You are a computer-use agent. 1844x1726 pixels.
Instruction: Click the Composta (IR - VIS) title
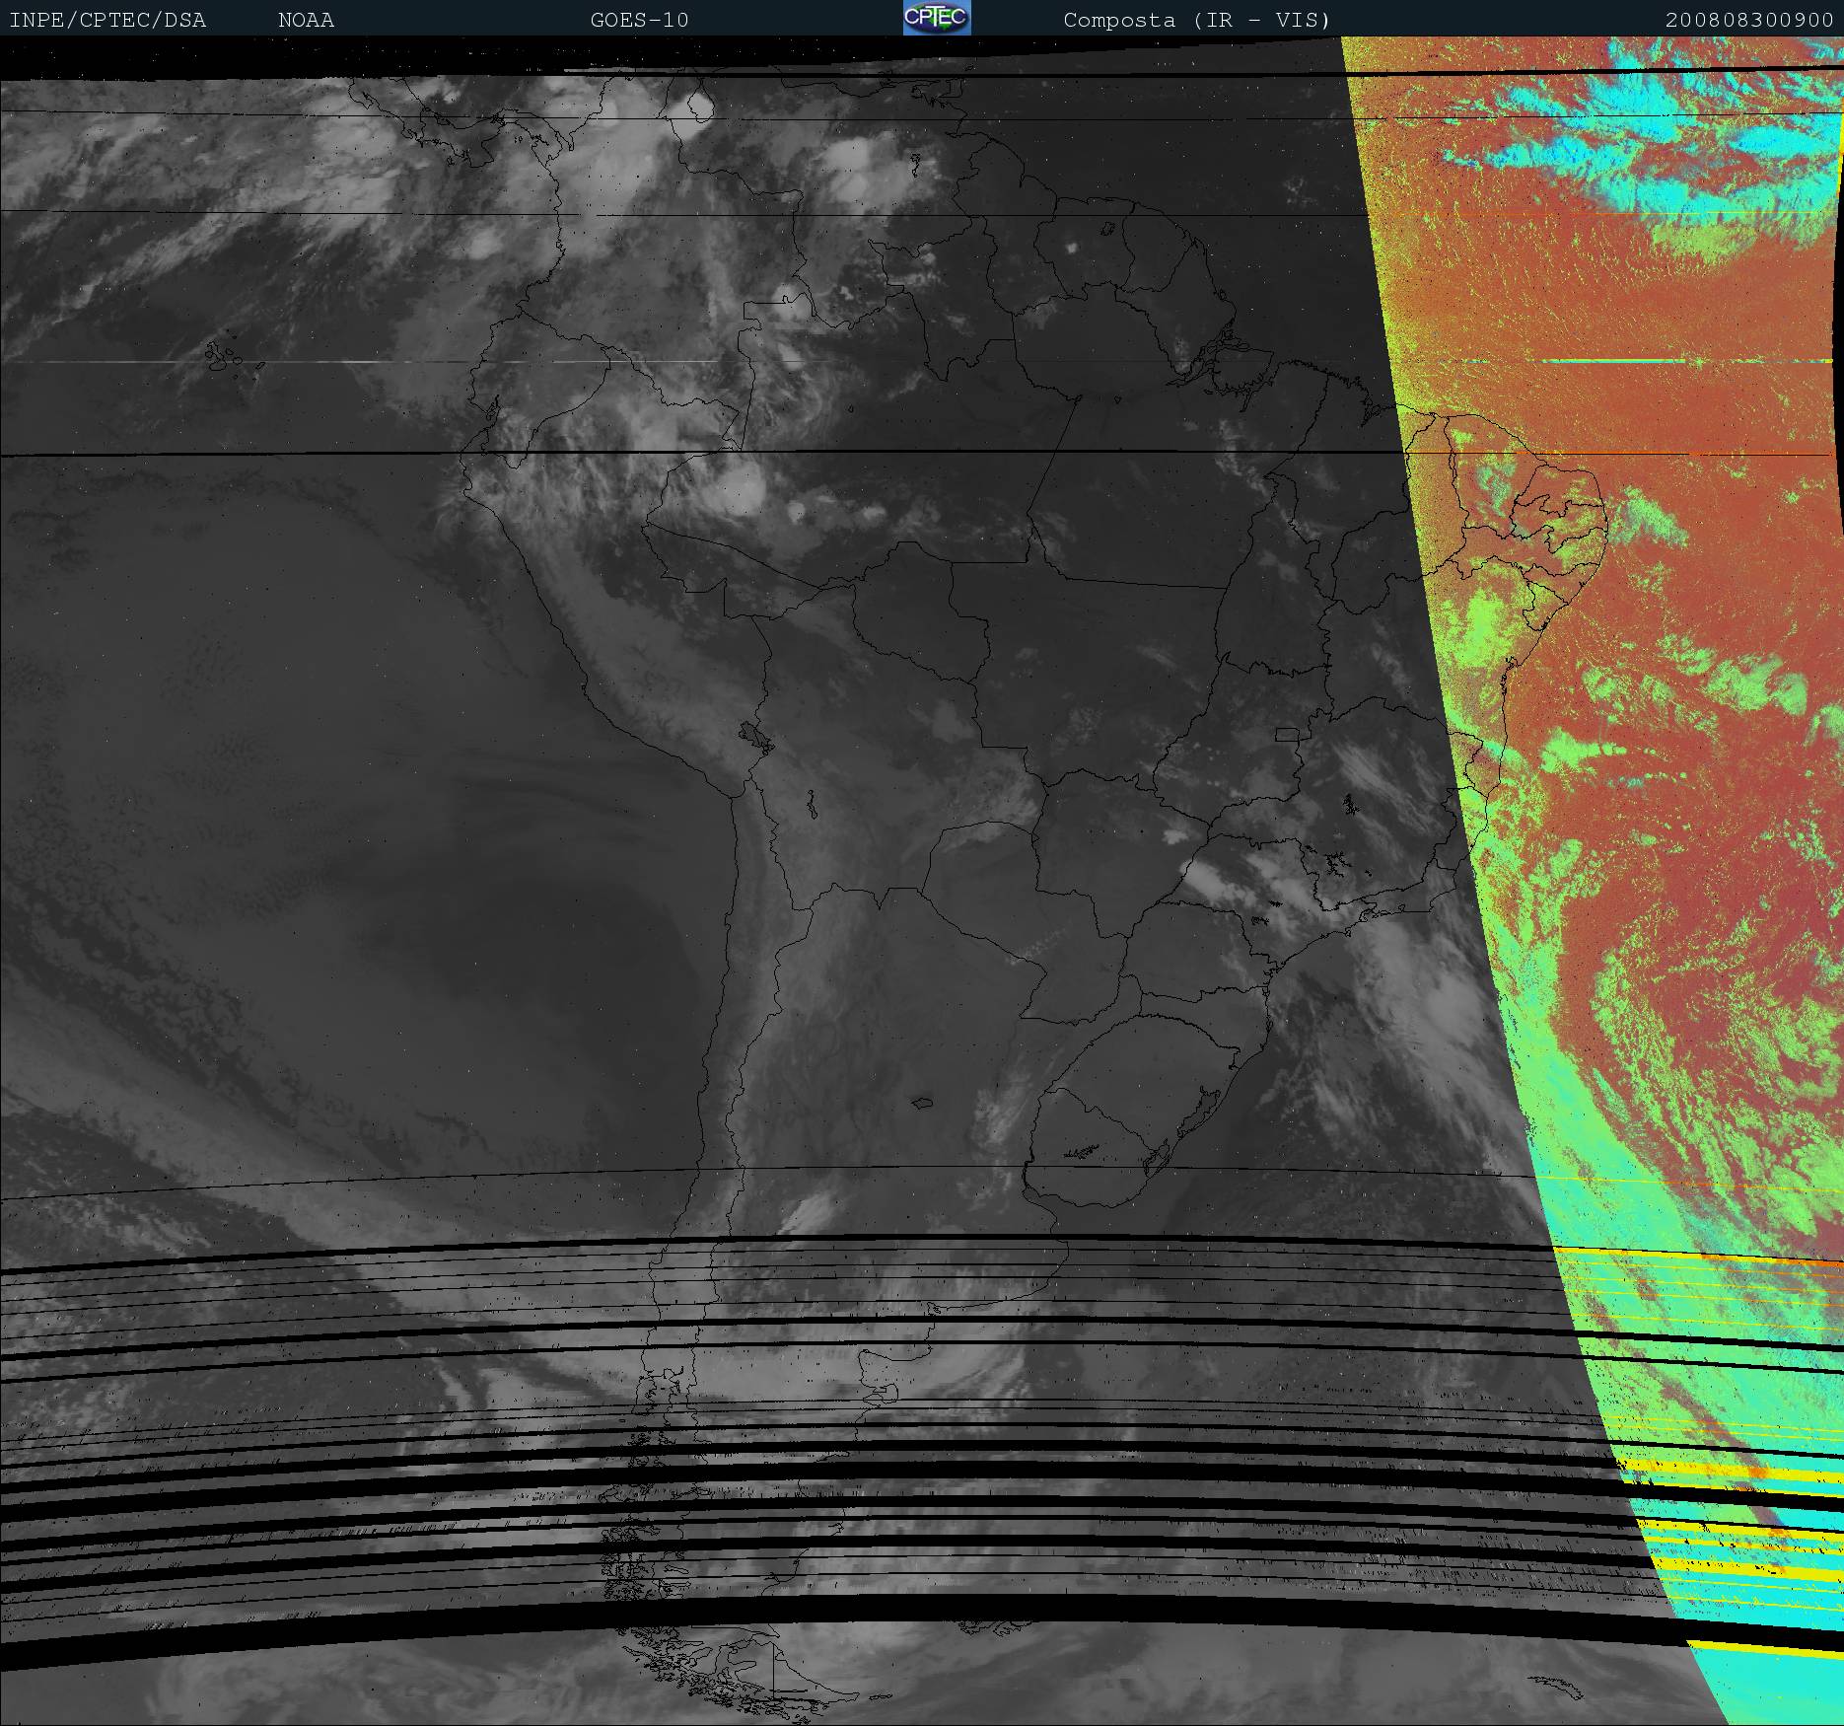1196,20
